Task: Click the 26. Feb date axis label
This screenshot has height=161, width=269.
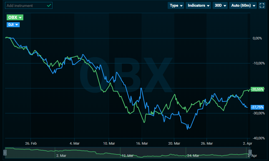Action: click(x=31, y=143)
